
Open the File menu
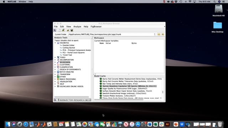56,27
